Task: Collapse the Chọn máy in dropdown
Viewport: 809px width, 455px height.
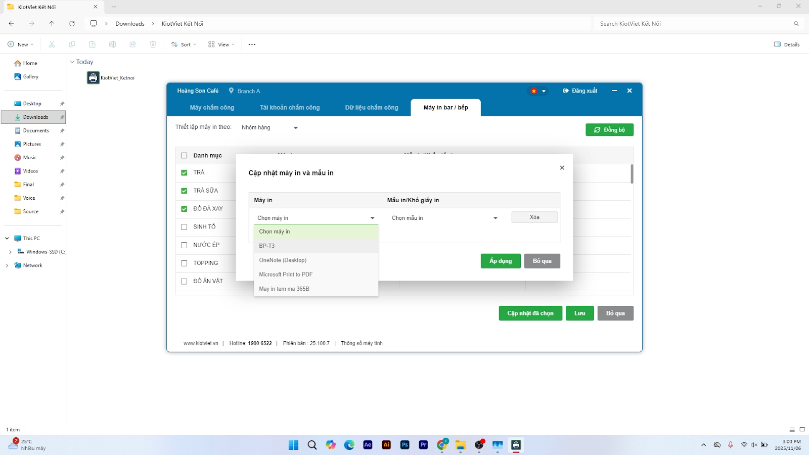Action: 316,218
